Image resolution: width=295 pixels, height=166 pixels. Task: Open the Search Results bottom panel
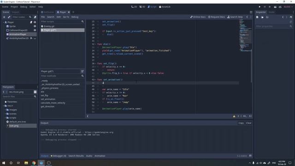click(76, 156)
